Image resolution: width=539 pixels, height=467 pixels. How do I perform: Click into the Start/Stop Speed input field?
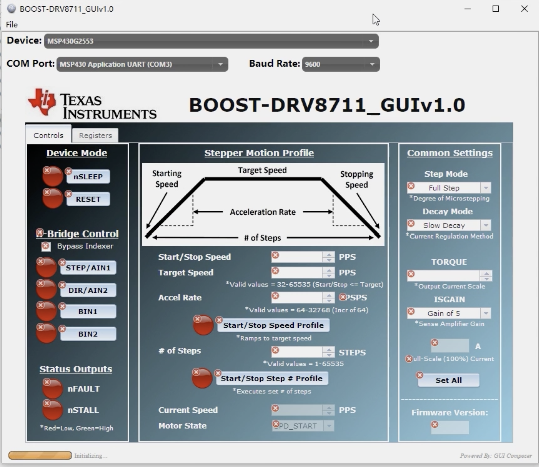click(x=297, y=257)
